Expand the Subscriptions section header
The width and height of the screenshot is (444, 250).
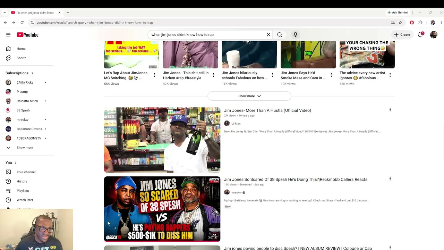click(19, 73)
